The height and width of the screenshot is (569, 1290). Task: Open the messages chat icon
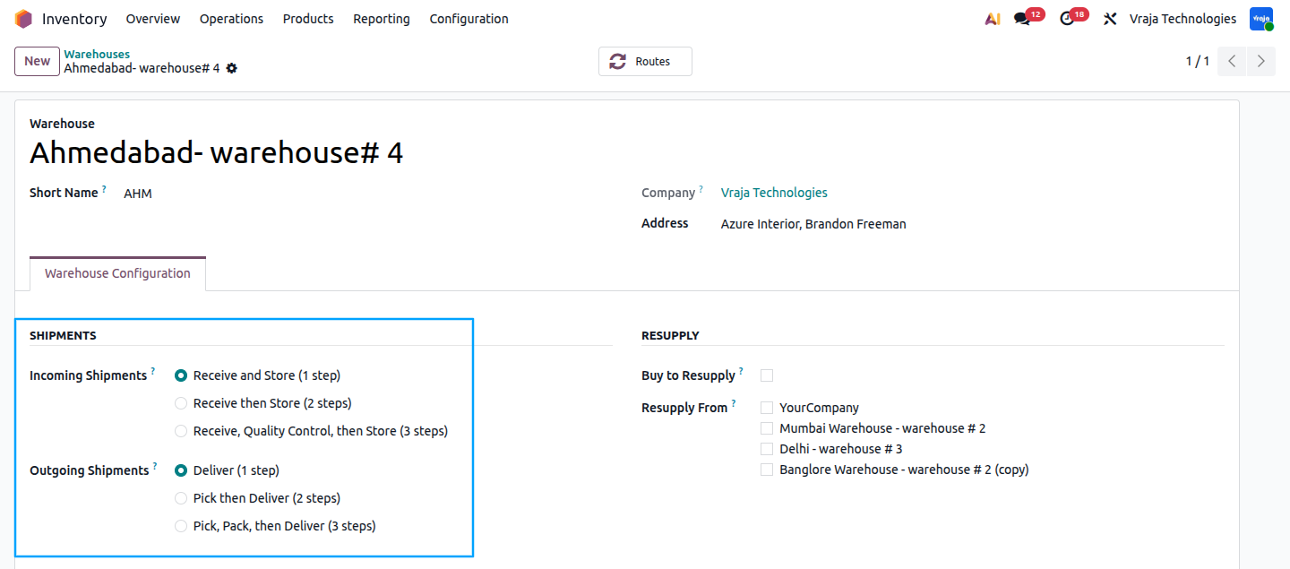point(1022,19)
